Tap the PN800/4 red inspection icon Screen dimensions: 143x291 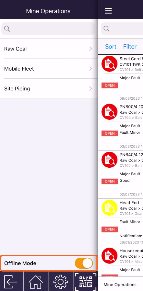109,112
